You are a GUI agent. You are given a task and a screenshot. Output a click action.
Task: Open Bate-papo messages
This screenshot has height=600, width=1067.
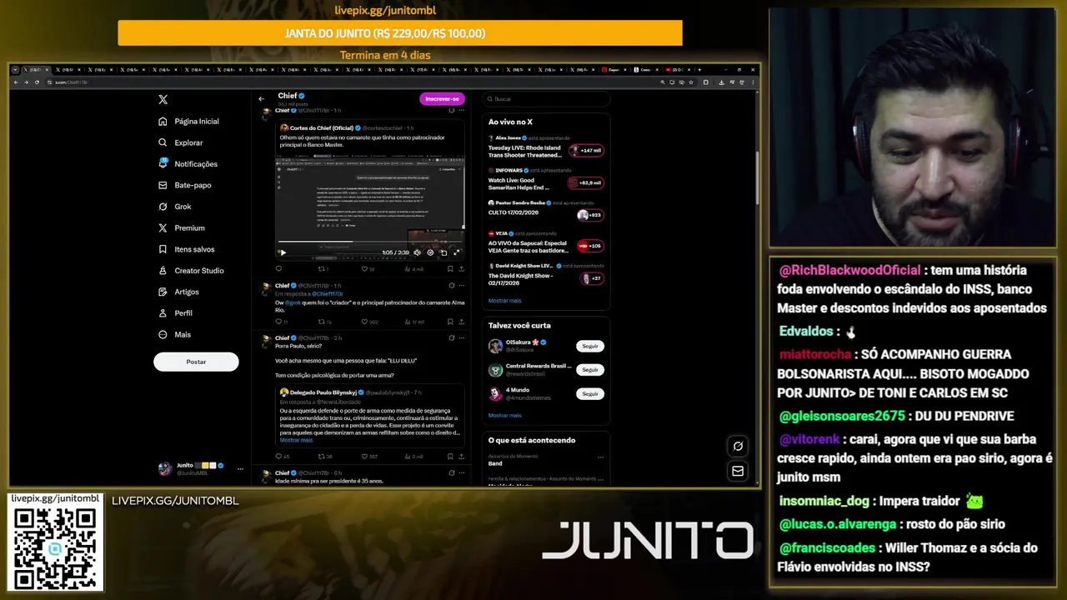[x=184, y=185]
